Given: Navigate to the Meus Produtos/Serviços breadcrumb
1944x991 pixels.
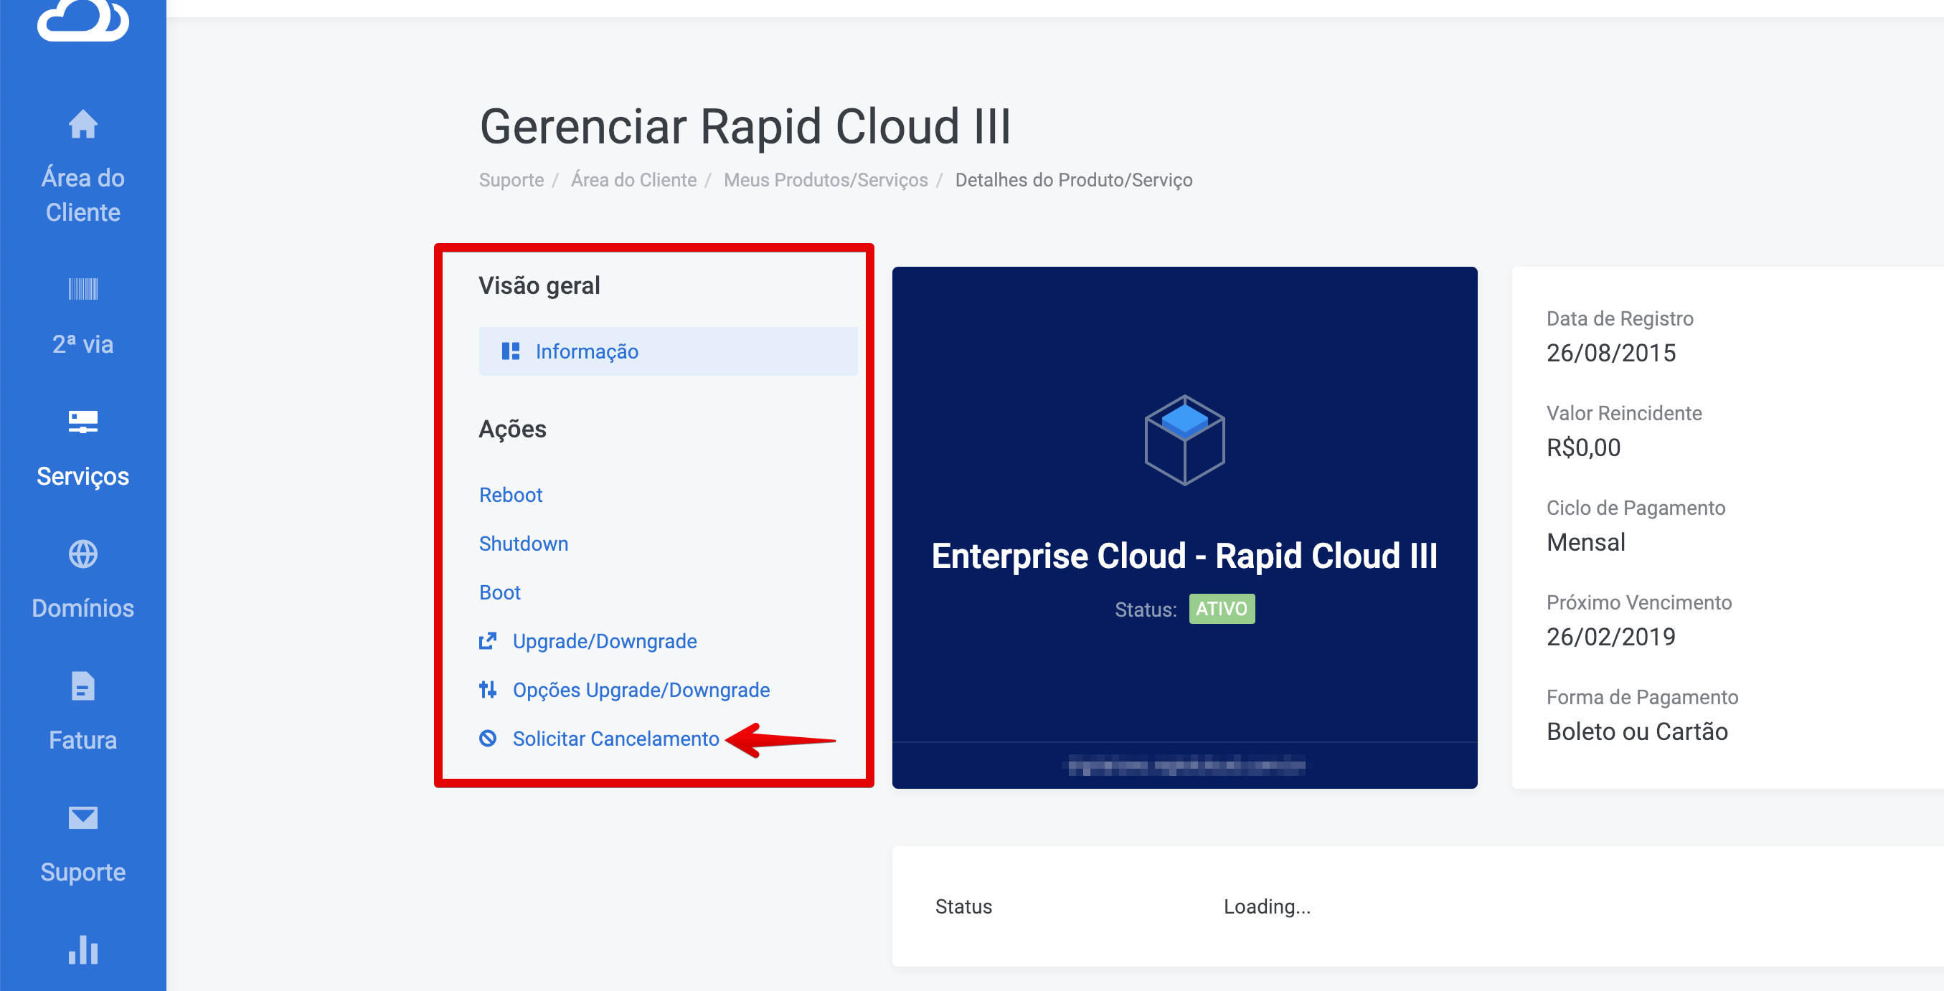Looking at the screenshot, I should 825,180.
